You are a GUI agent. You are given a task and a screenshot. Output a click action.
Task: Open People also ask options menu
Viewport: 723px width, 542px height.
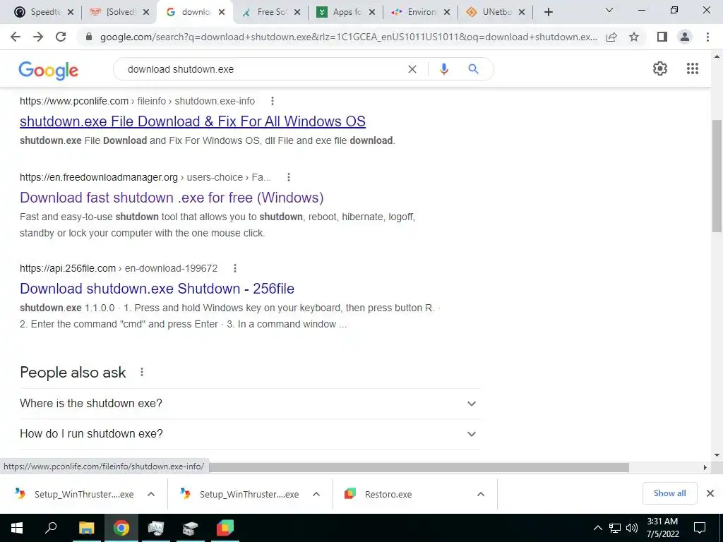click(x=142, y=372)
